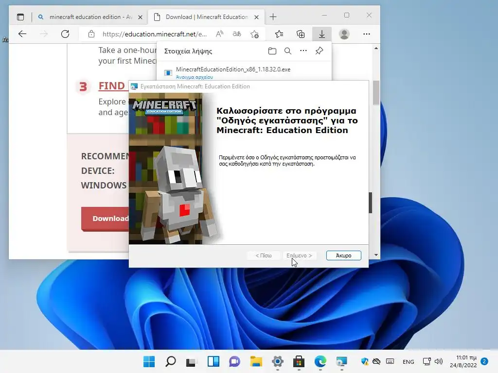
Task: Open Microsoft Store on taskbar
Action: (x=299, y=361)
